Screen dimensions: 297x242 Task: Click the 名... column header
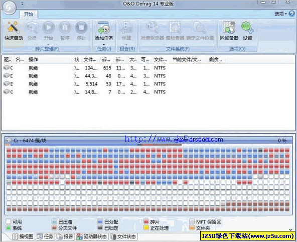tap(20, 60)
